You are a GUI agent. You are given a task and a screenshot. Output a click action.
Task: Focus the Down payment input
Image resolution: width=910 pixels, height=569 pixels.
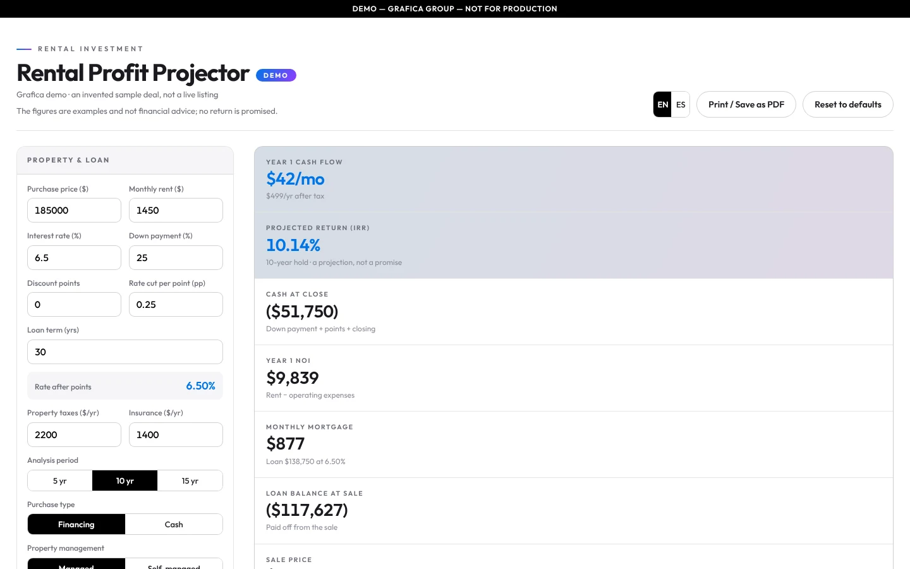[x=176, y=258]
